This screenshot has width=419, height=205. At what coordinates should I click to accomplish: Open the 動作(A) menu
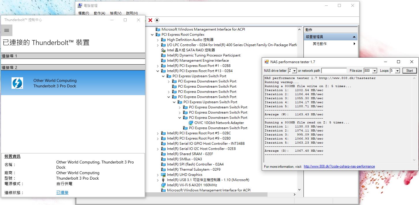click(99, 13)
